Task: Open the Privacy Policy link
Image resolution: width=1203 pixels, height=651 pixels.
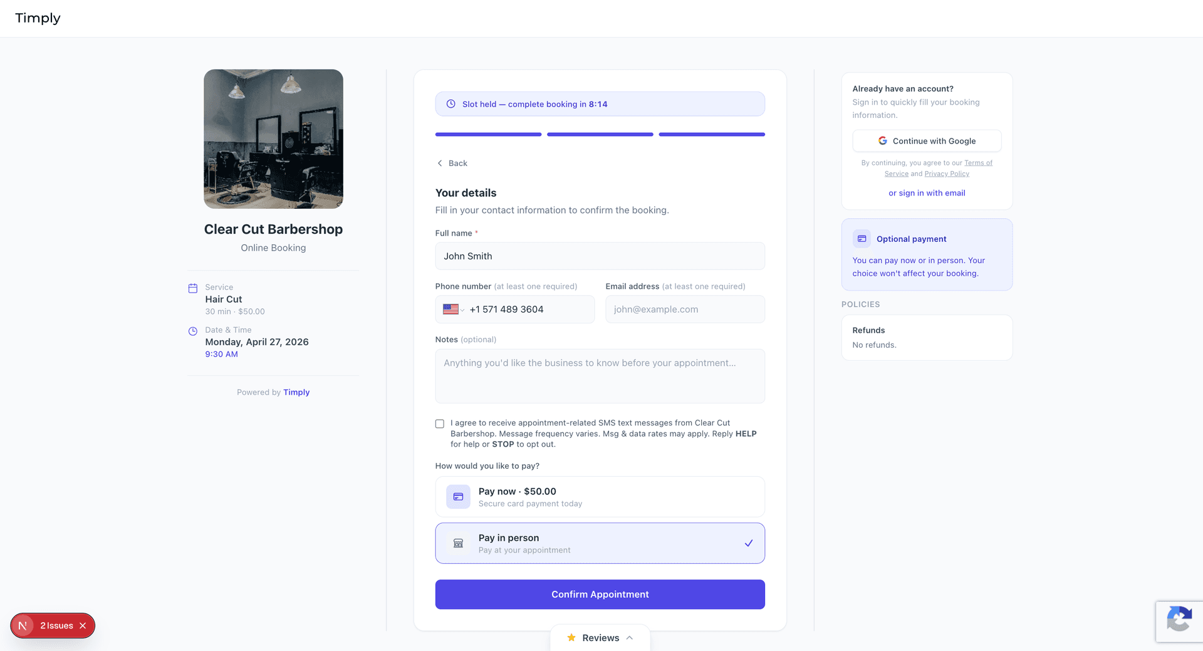Action: [x=947, y=174]
